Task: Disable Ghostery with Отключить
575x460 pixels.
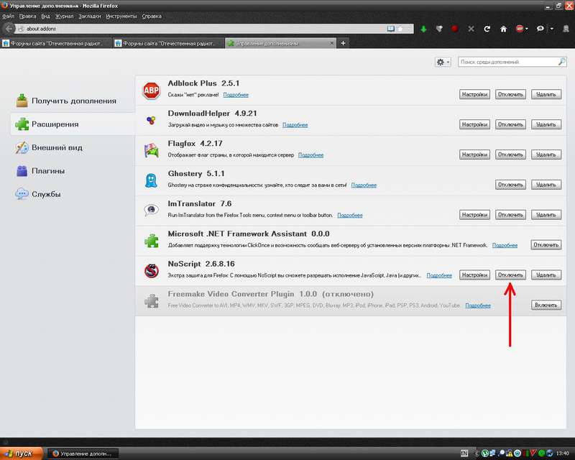Action: (510, 185)
